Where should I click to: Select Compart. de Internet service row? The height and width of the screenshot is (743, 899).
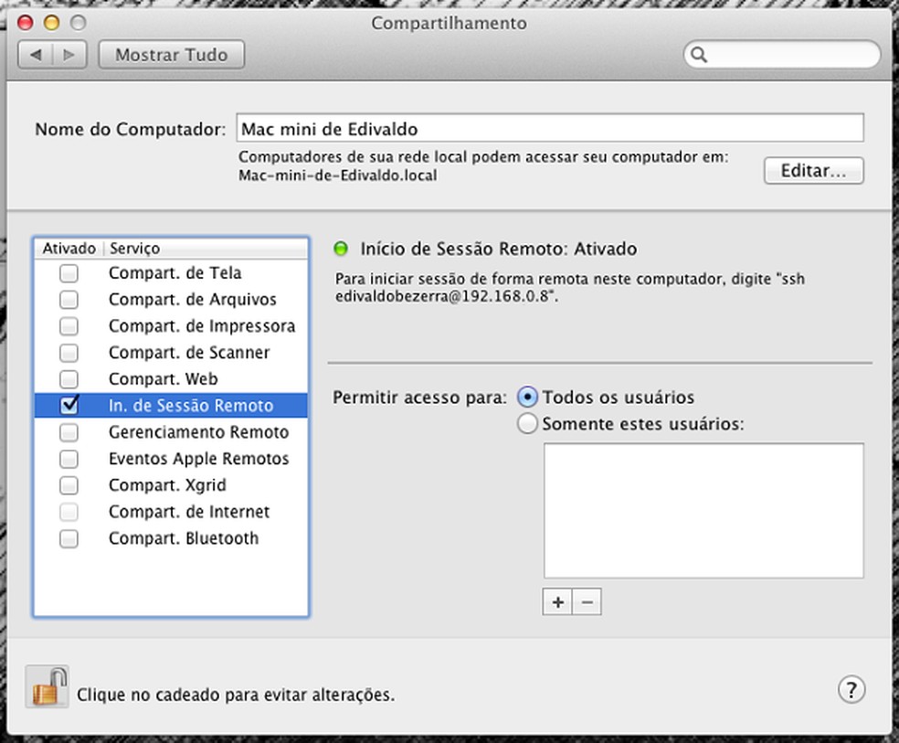[x=171, y=512]
